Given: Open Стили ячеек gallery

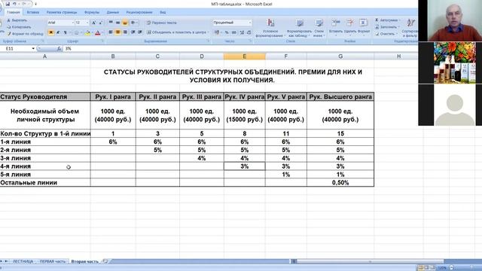Looking at the screenshot, I should 319,29.
